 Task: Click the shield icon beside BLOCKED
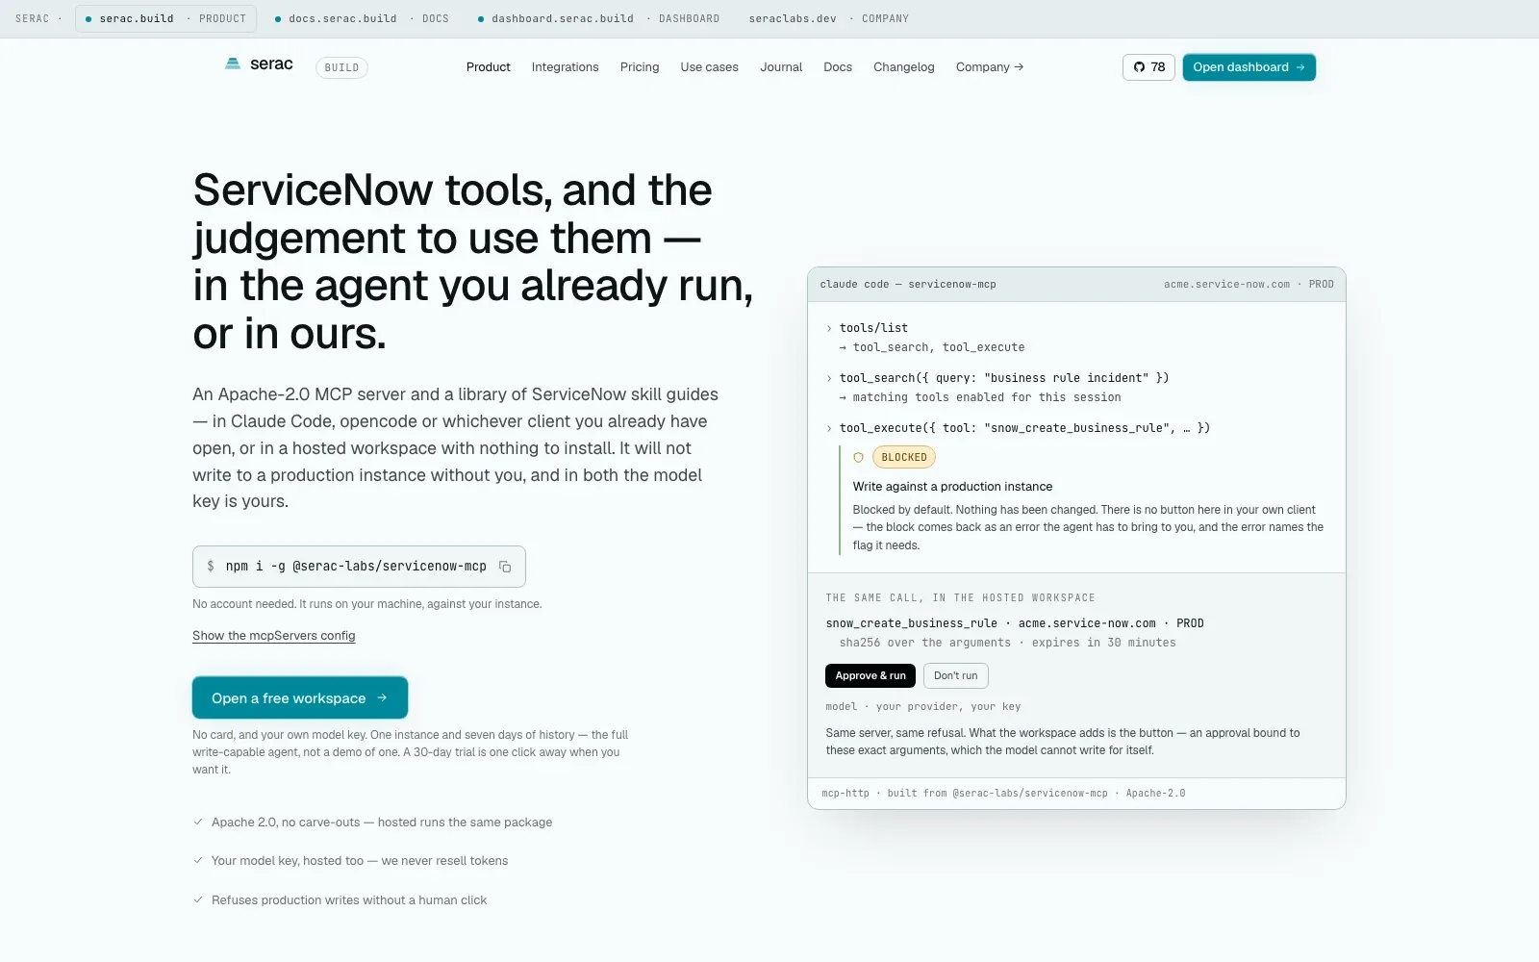pos(858,458)
